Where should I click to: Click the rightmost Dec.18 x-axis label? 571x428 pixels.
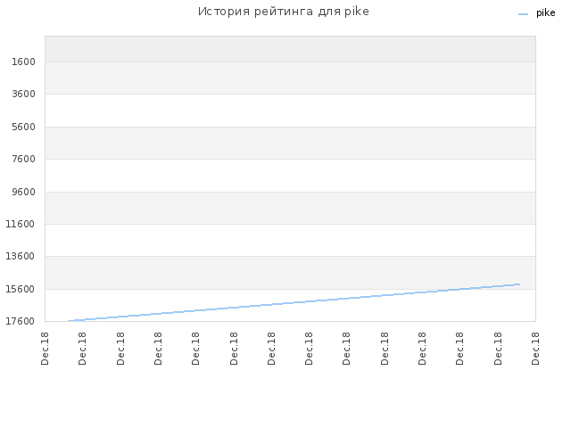click(x=535, y=349)
